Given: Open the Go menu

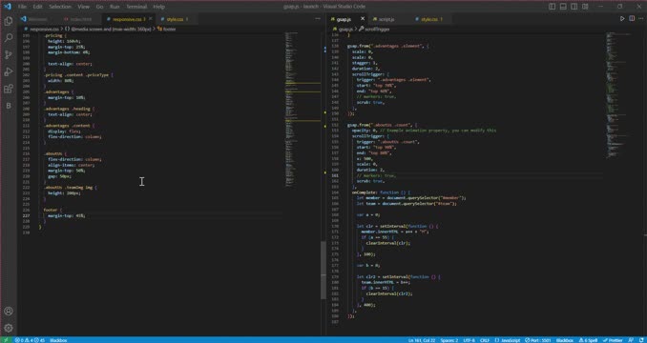Looking at the screenshot, I should pyautogui.click(x=99, y=7).
